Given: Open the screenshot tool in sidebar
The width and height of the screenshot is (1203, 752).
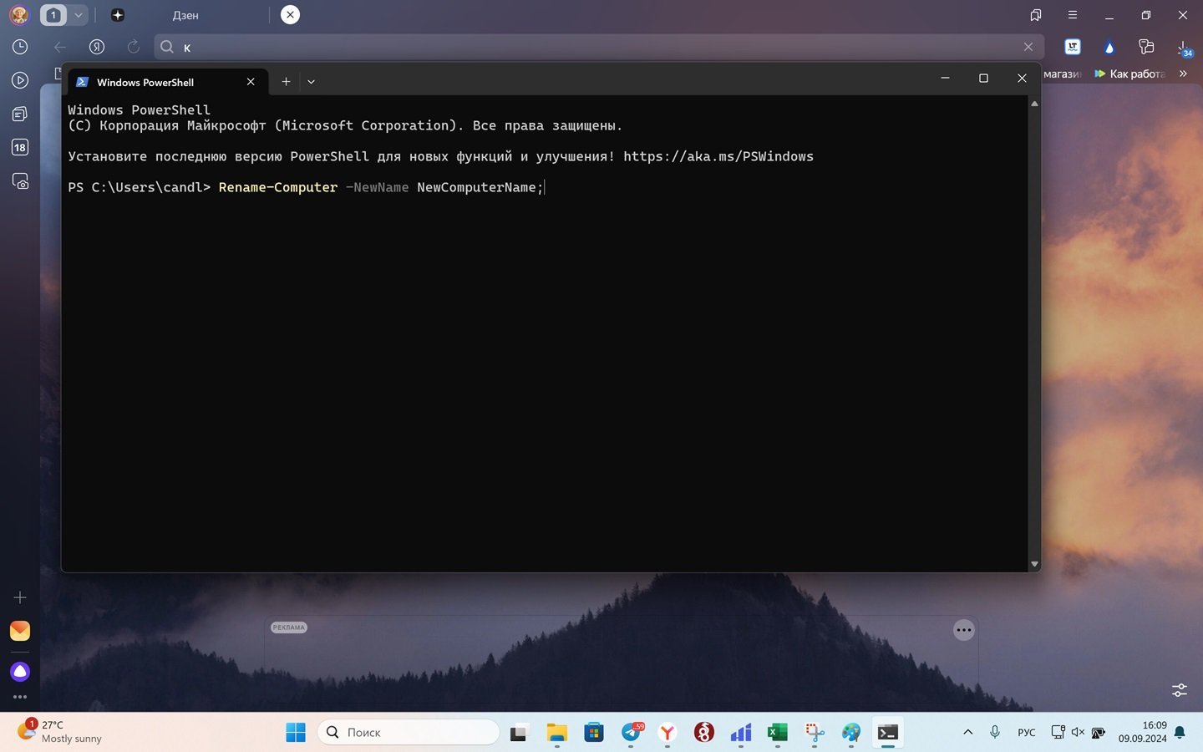Looking at the screenshot, I should 20,180.
